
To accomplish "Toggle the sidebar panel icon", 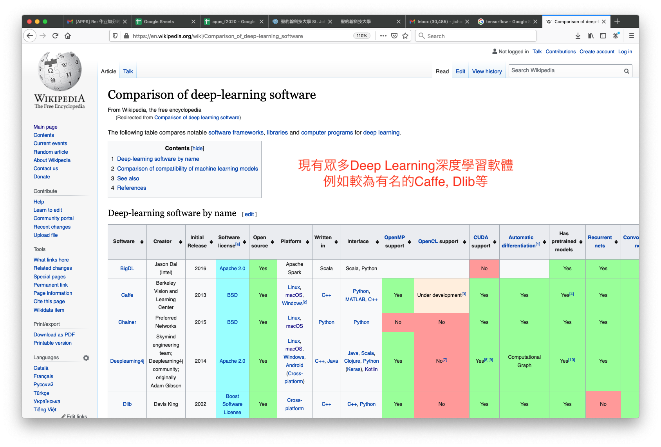I will click(x=603, y=36).
